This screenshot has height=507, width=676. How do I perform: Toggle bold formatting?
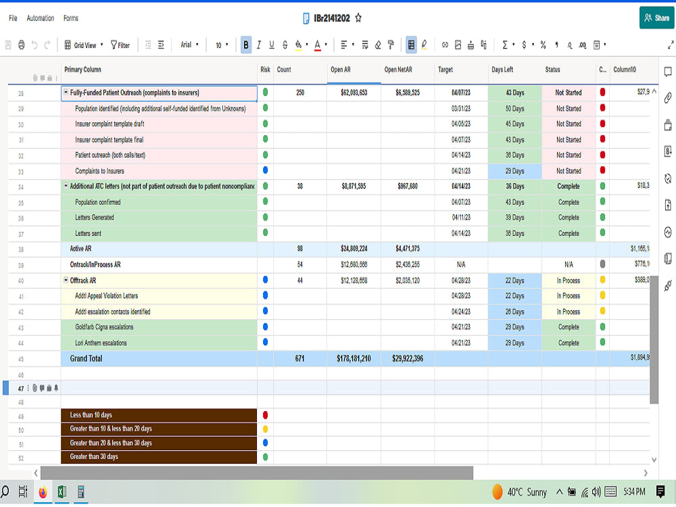coord(245,45)
